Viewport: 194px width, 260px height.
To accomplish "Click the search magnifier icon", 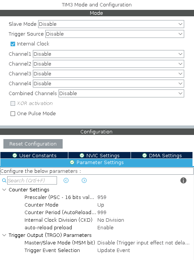I will 4,180.
